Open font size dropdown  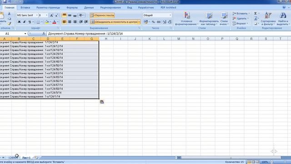click(x=46, y=15)
